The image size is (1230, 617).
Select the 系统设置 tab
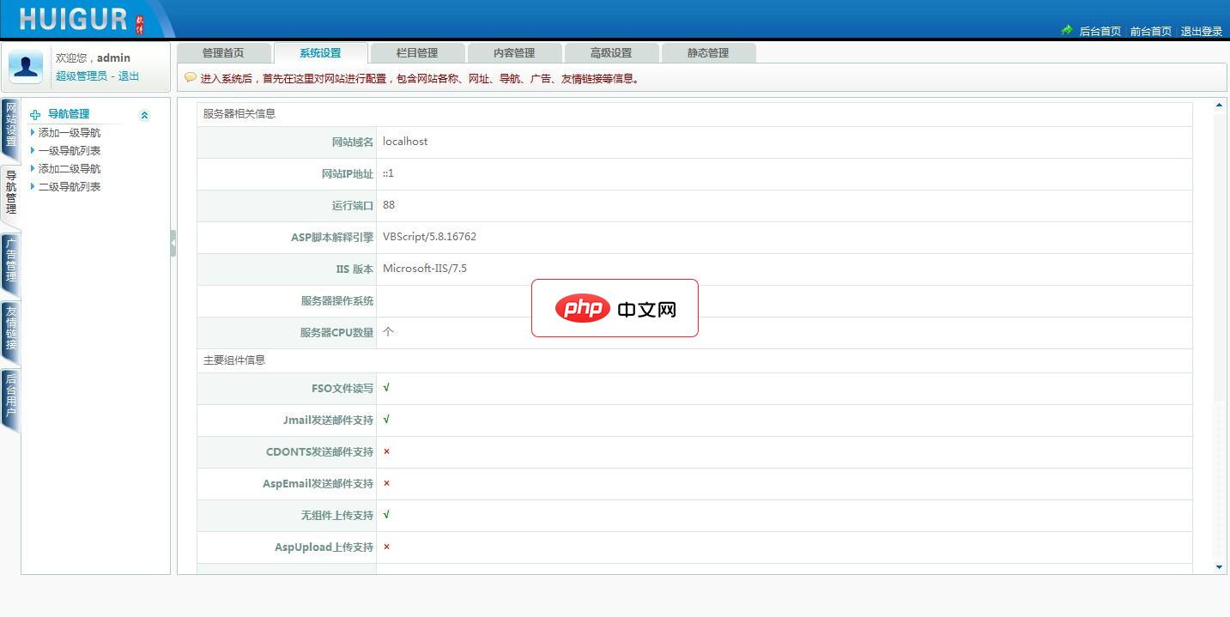point(320,53)
